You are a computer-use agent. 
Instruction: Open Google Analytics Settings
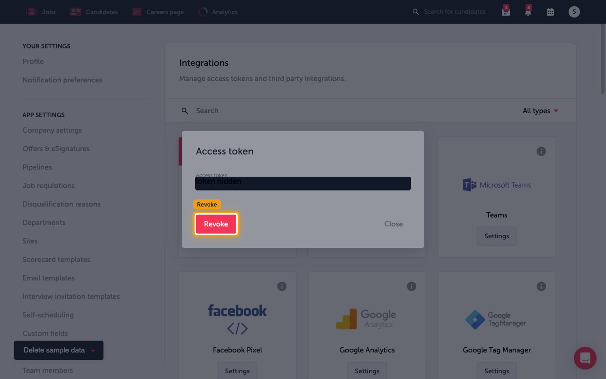367,371
